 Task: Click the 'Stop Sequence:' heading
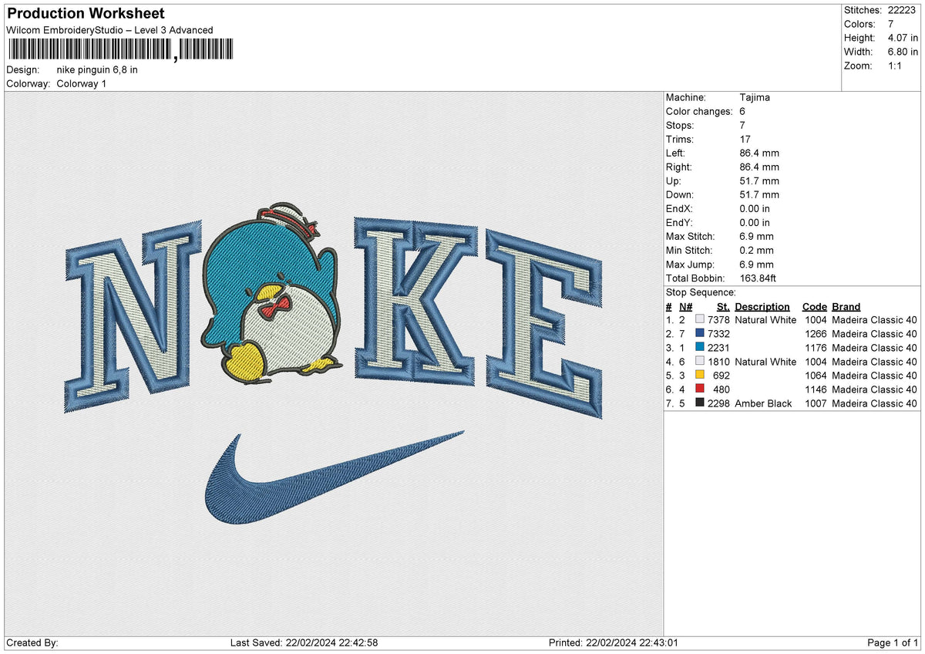(701, 292)
